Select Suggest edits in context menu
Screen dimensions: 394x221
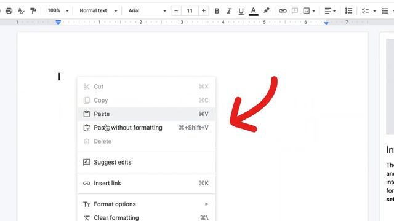(x=147, y=162)
